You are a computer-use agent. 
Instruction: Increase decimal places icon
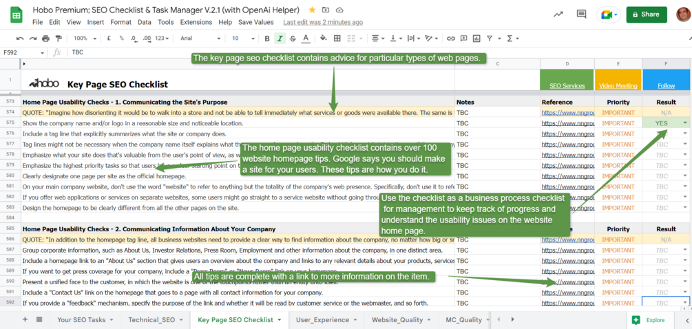pyautogui.click(x=147, y=39)
